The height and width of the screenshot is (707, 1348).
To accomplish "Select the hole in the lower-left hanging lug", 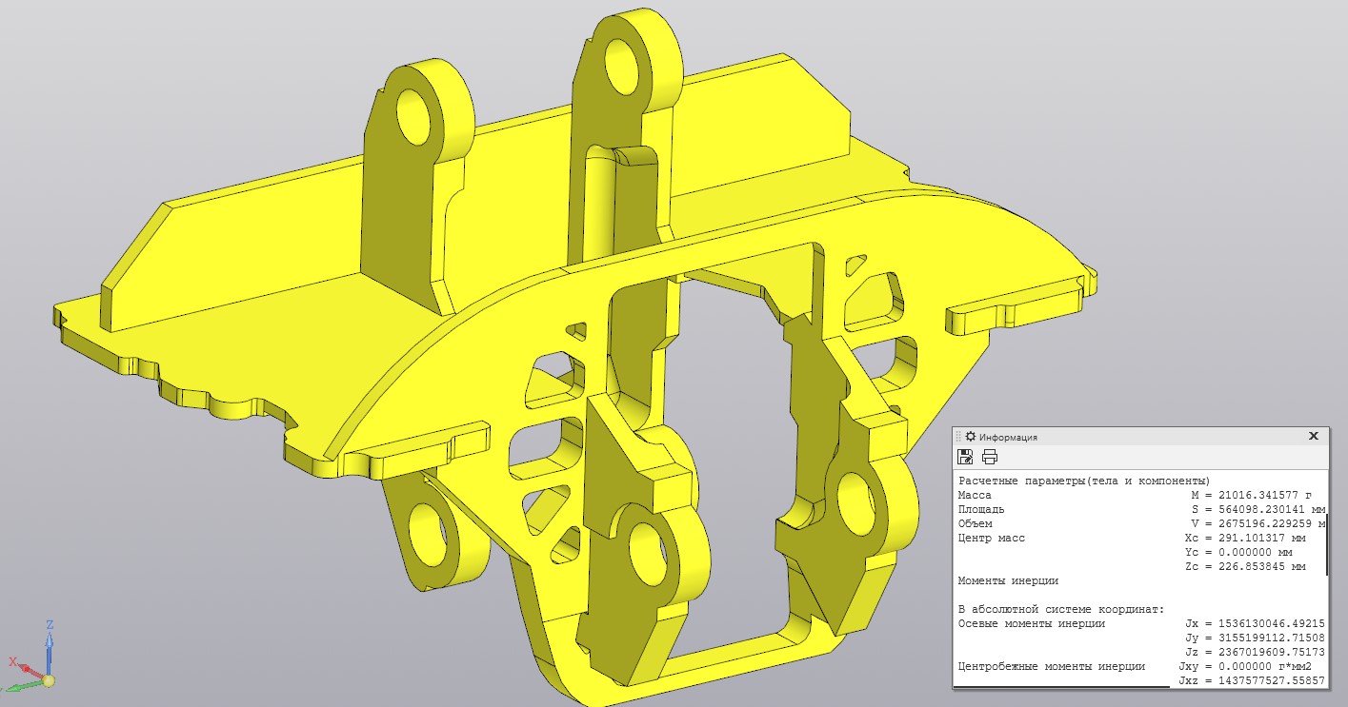I will click(x=428, y=527).
